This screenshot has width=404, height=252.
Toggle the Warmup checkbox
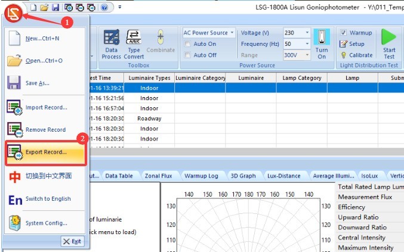(x=343, y=33)
